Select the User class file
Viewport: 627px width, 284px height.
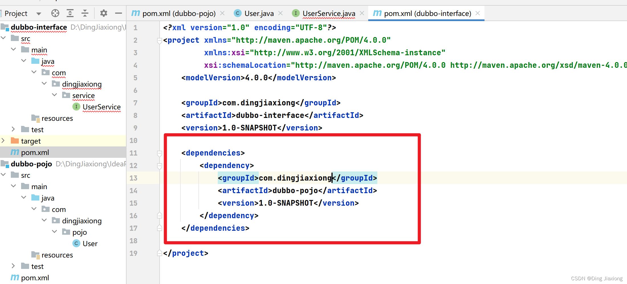(90, 244)
